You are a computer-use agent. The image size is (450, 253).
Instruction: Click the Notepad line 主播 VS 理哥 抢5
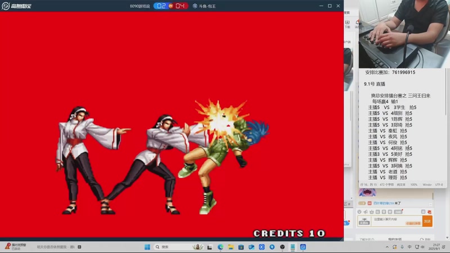pyautogui.click(x=388, y=178)
